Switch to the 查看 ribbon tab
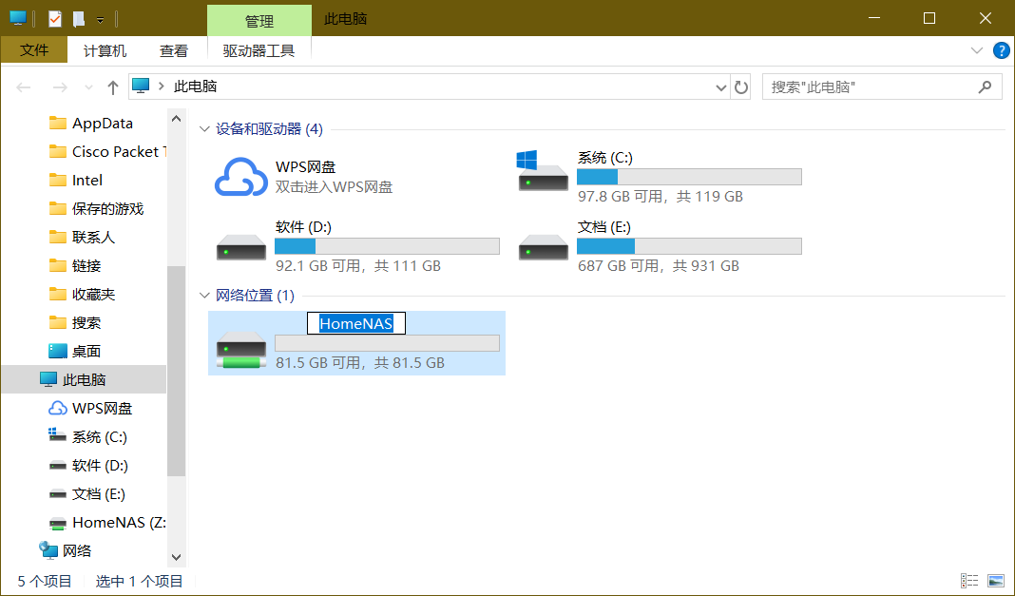Image resolution: width=1015 pixels, height=596 pixels. point(173,51)
